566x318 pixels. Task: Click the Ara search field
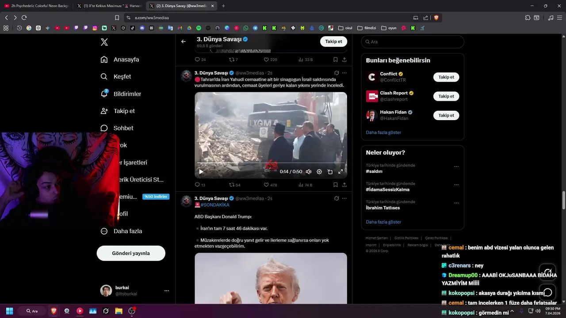[x=413, y=42]
